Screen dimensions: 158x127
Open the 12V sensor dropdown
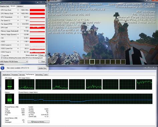[18, 38]
